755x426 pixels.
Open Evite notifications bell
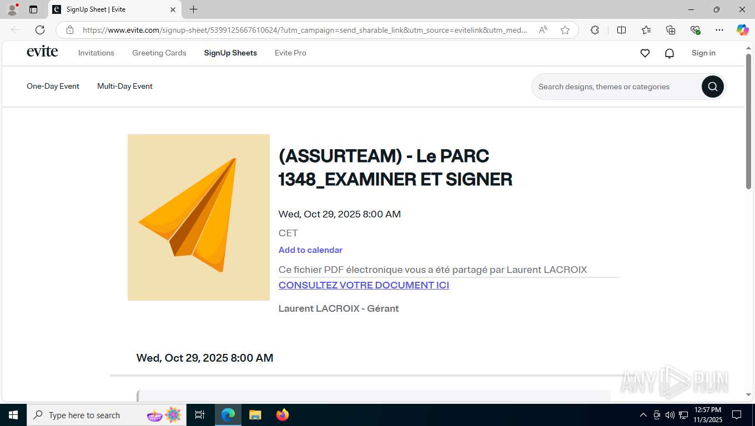point(670,53)
